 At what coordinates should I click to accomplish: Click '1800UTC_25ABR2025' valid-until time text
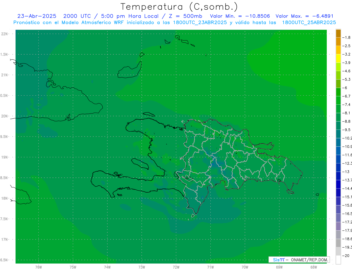(x=309, y=23)
